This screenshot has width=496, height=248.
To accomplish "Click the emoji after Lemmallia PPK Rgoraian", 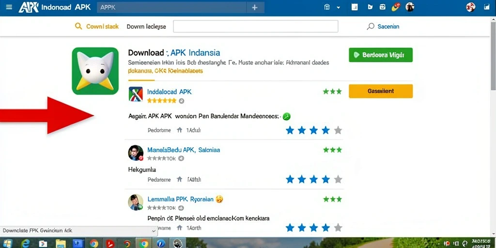I will (x=219, y=199).
